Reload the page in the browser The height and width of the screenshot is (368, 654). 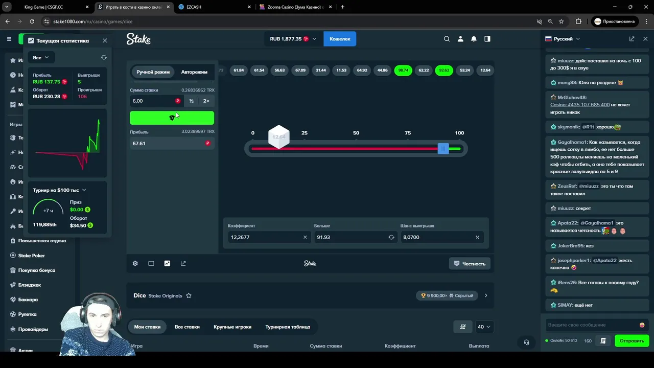coord(32,21)
